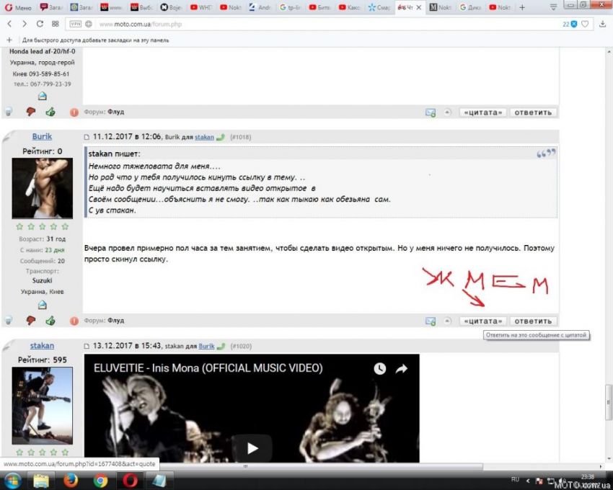Quote Burik's post with «цитата» button
The height and width of the screenshot is (490, 613).
[482, 321]
